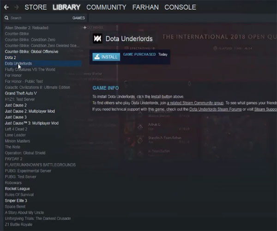Viewport: 277px width, 231px height.
Task: Click the search magnifier icon
Action: click(6, 18)
